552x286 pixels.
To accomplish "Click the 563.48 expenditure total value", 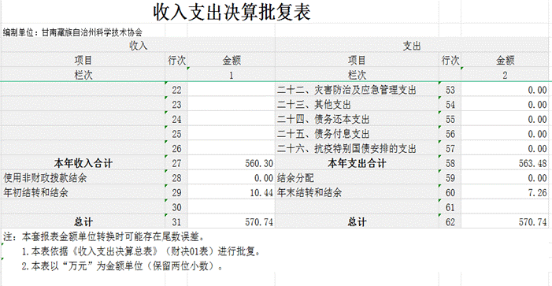I will (505, 163).
